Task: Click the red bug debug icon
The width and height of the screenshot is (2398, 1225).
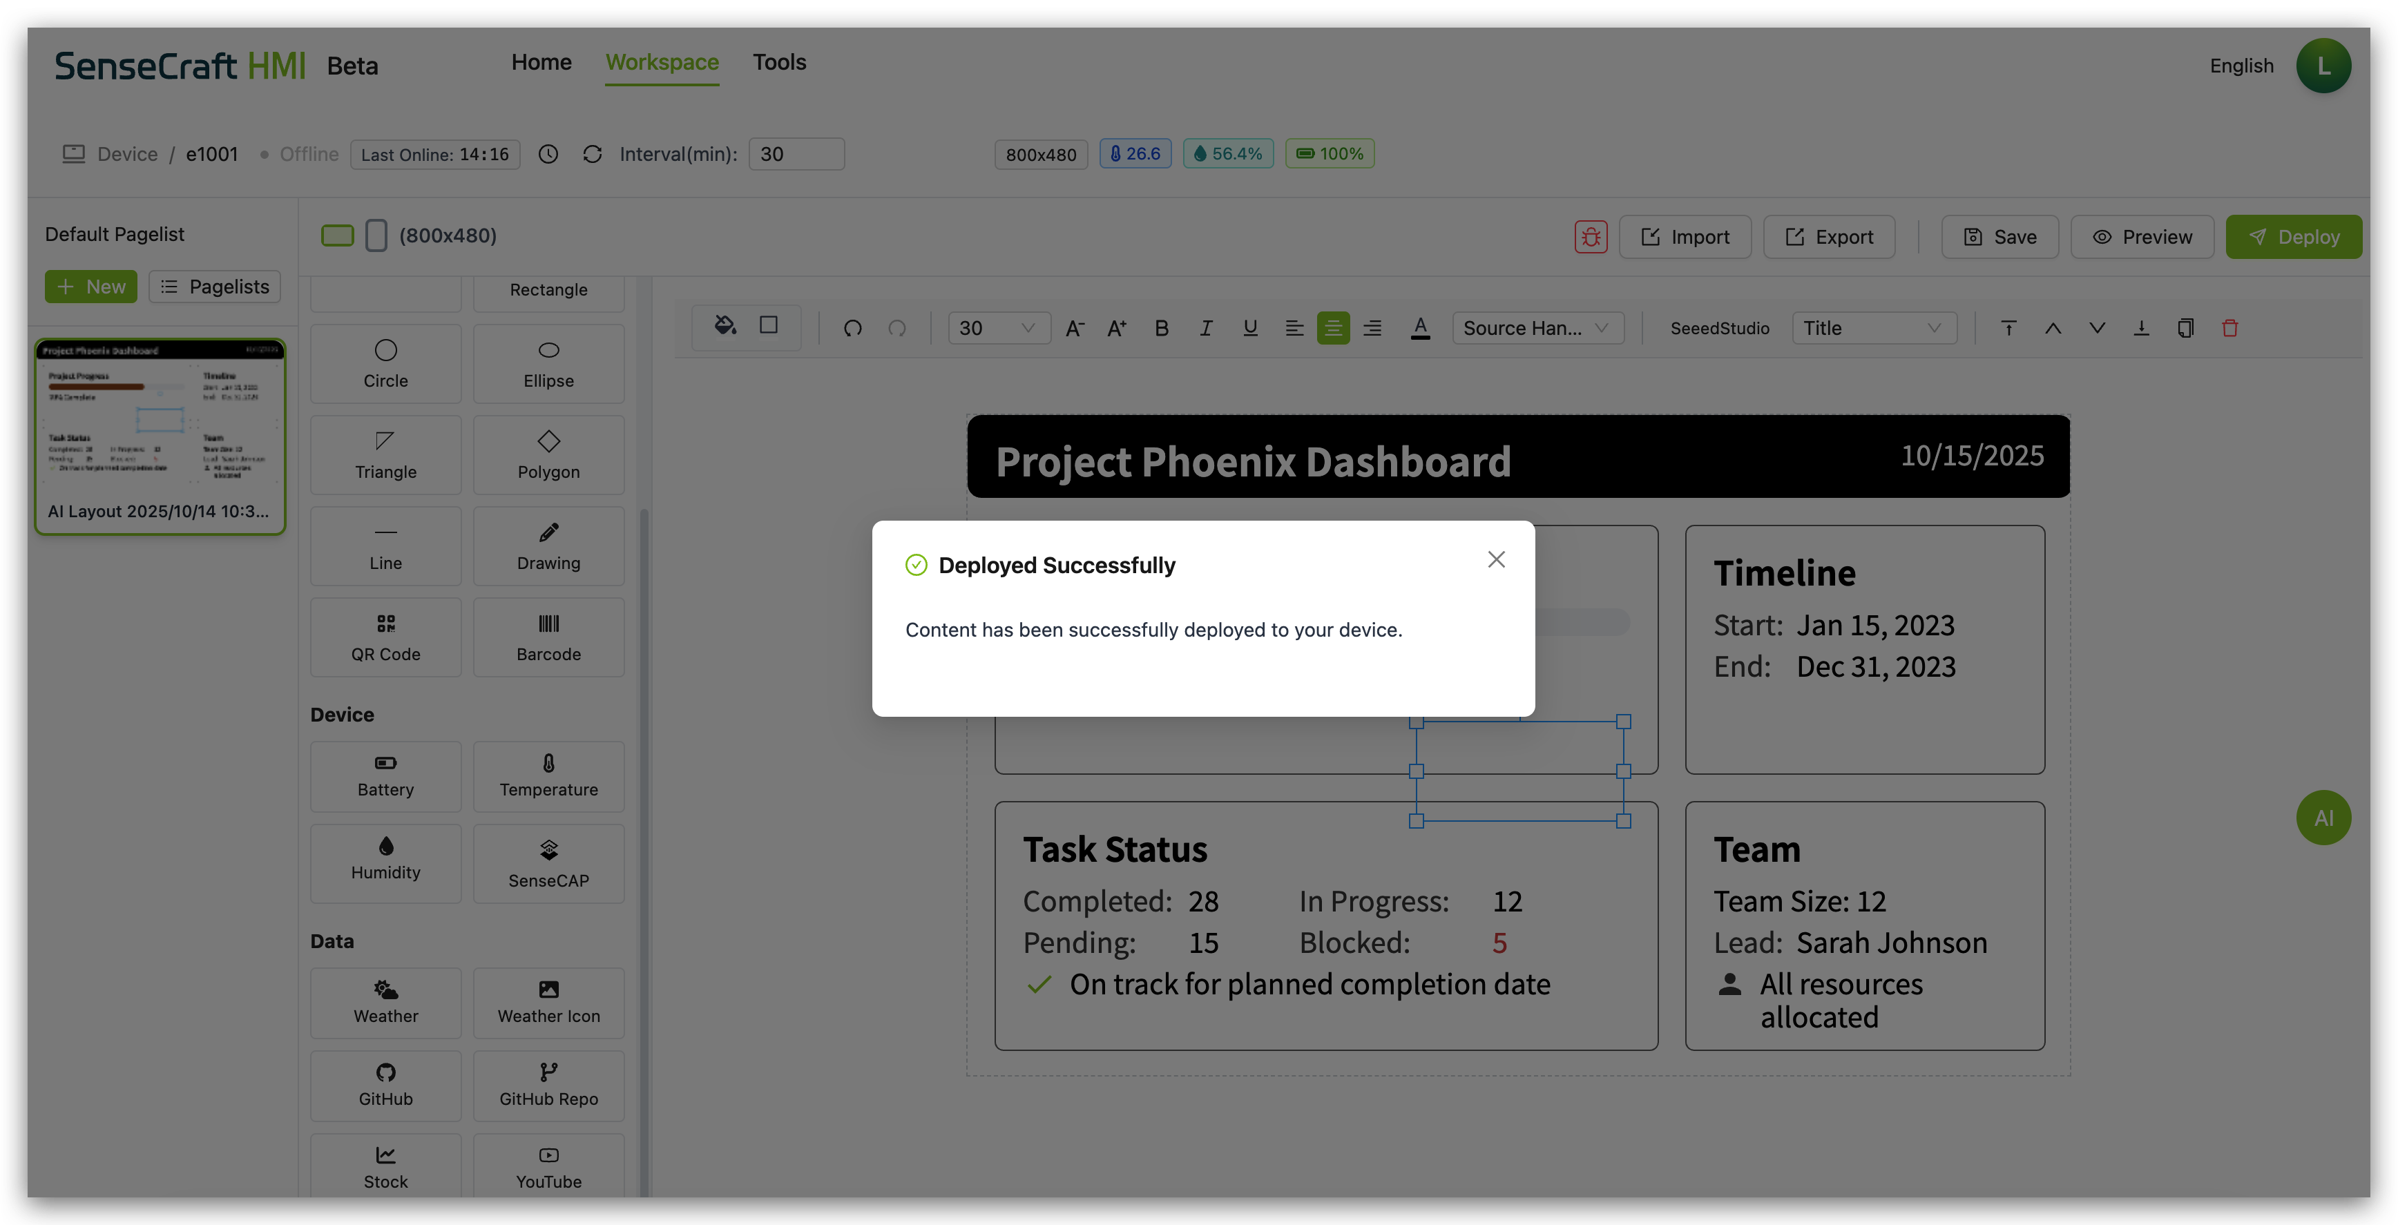Action: coord(1590,236)
